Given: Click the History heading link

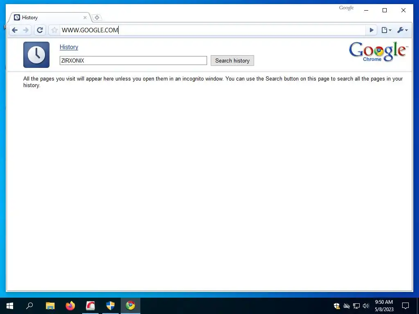Looking at the screenshot, I should (x=69, y=47).
